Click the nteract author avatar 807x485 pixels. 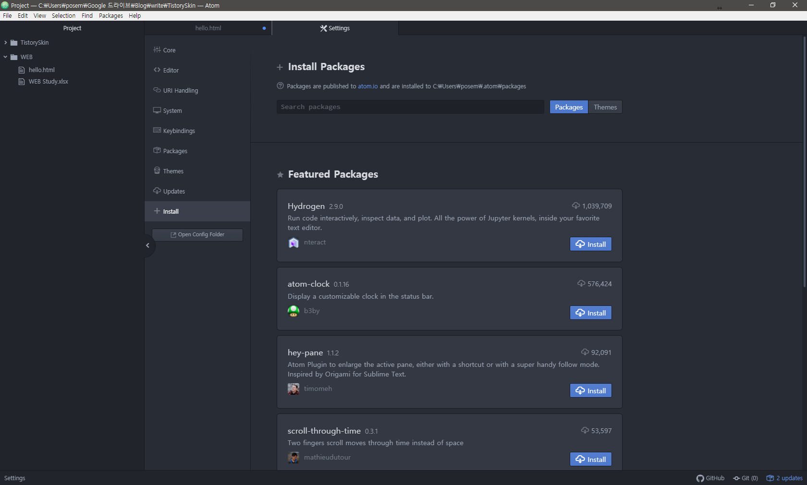293,243
